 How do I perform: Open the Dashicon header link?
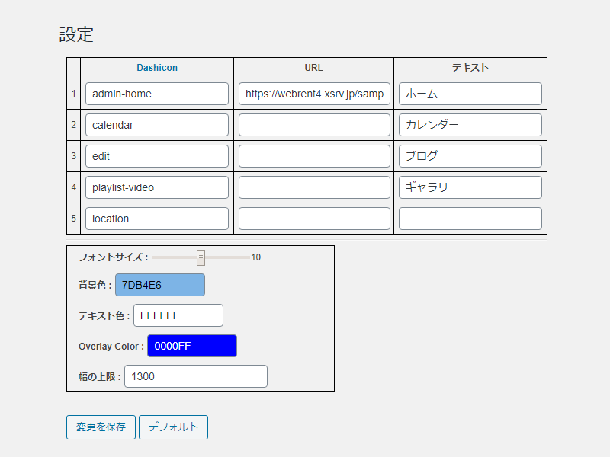click(157, 68)
